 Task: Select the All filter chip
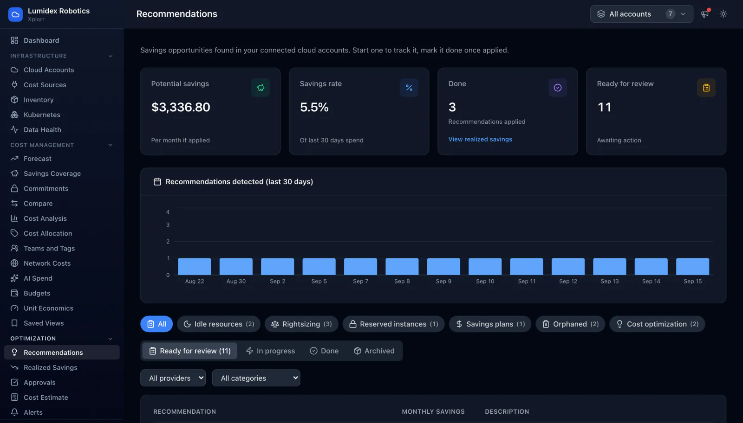pyautogui.click(x=156, y=324)
